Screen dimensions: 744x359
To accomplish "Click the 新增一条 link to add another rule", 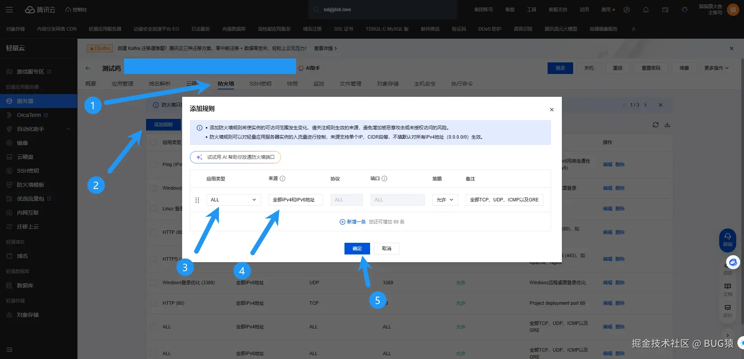I will pos(353,222).
